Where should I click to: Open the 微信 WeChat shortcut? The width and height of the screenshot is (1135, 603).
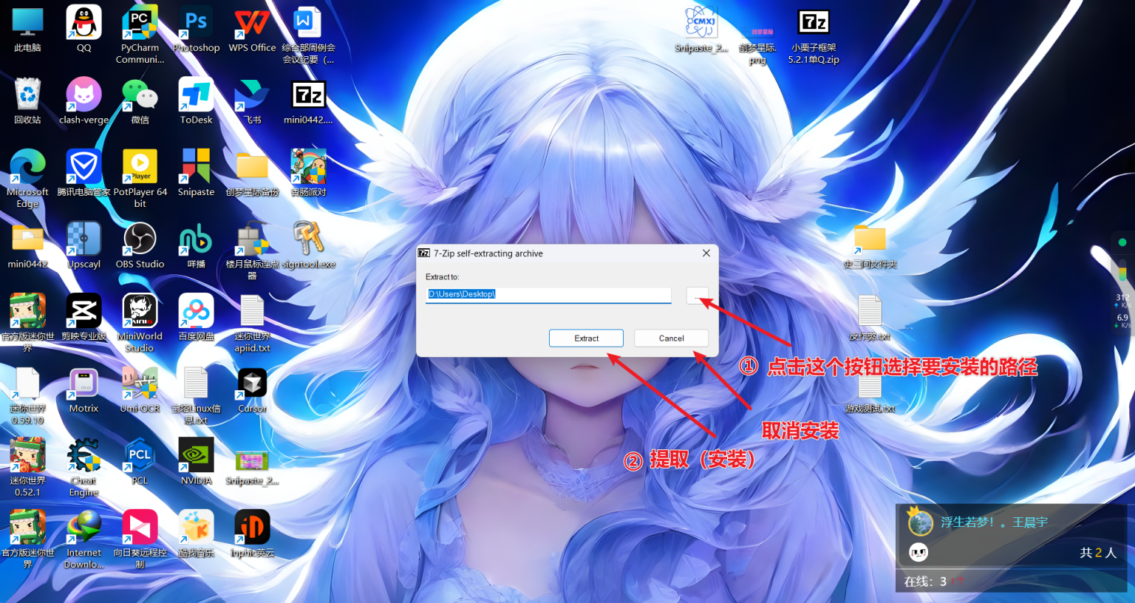click(140, 102)
